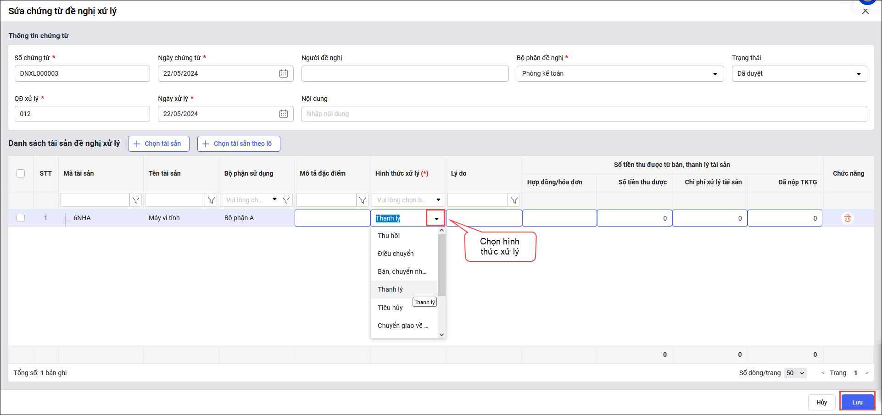882x415 pixels.
Task: Click the Nội dung input field
Action: pyautogui.click(x=584, y=114)
